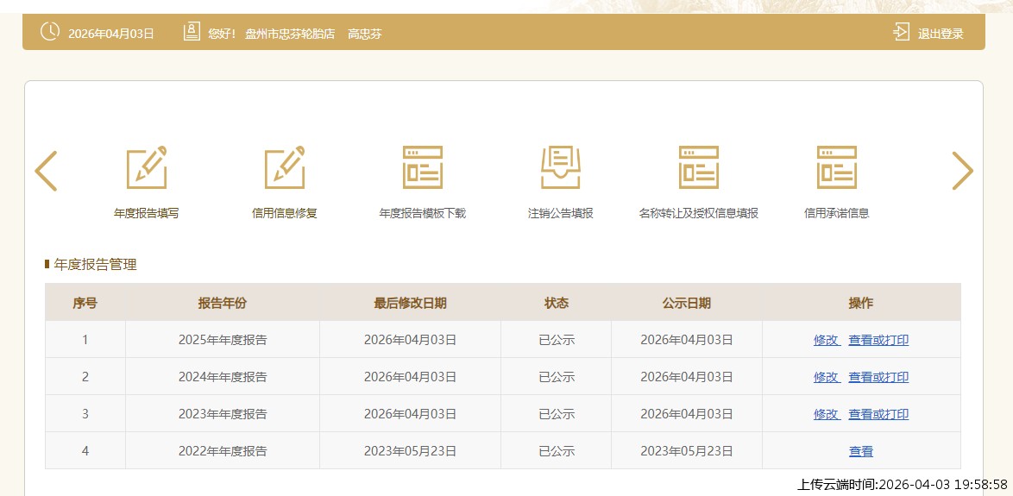
Task: Click 查看 for the 2022 annual report
Action: [x=860, y=451]
